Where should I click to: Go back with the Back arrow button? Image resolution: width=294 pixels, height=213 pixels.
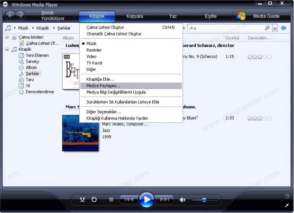point(10,16)
